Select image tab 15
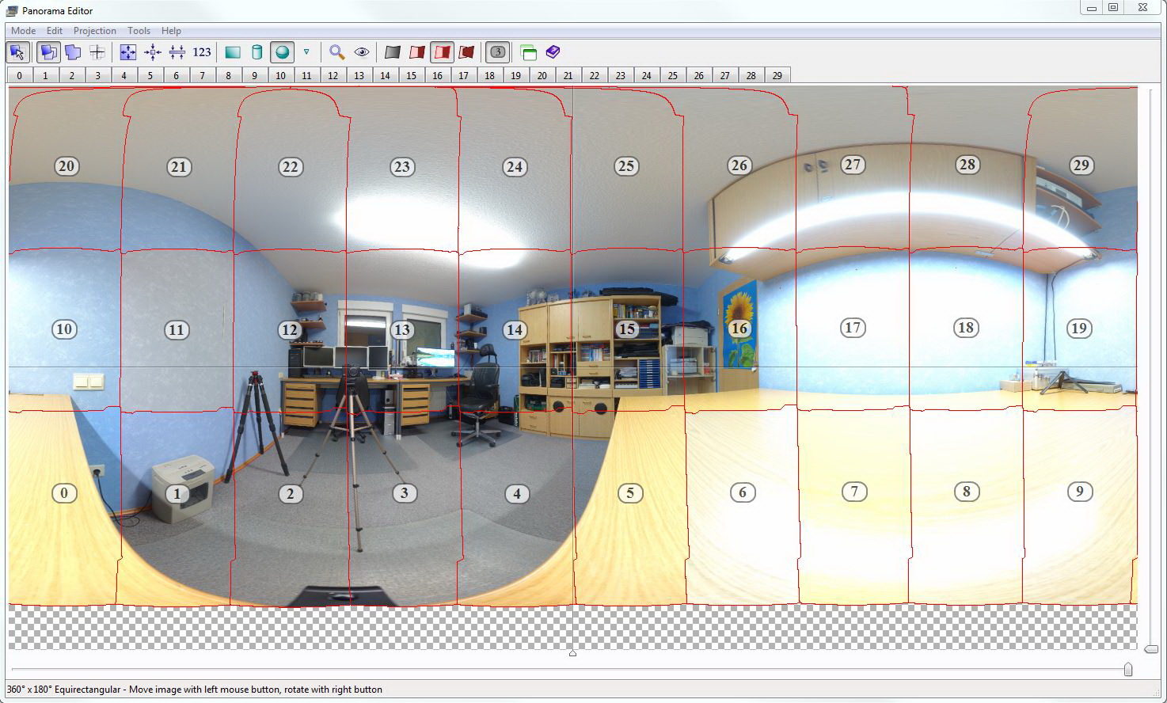 [x=411, y=75]
